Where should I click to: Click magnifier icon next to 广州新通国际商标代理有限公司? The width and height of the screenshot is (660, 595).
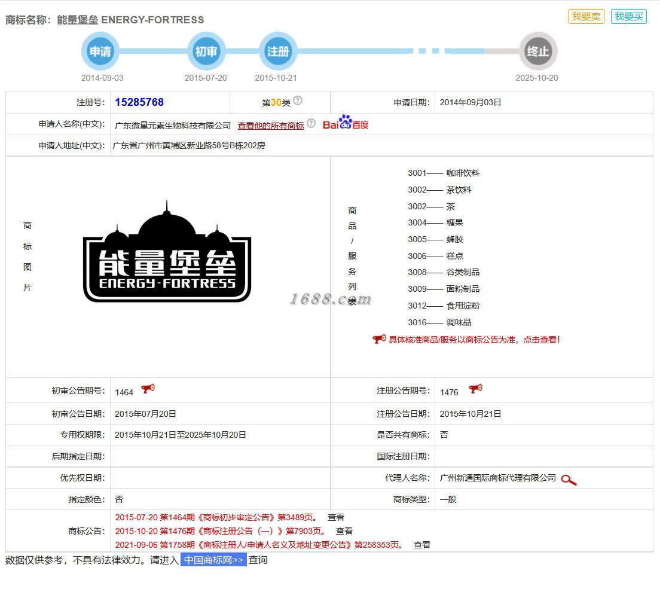[x=569, y=480]
